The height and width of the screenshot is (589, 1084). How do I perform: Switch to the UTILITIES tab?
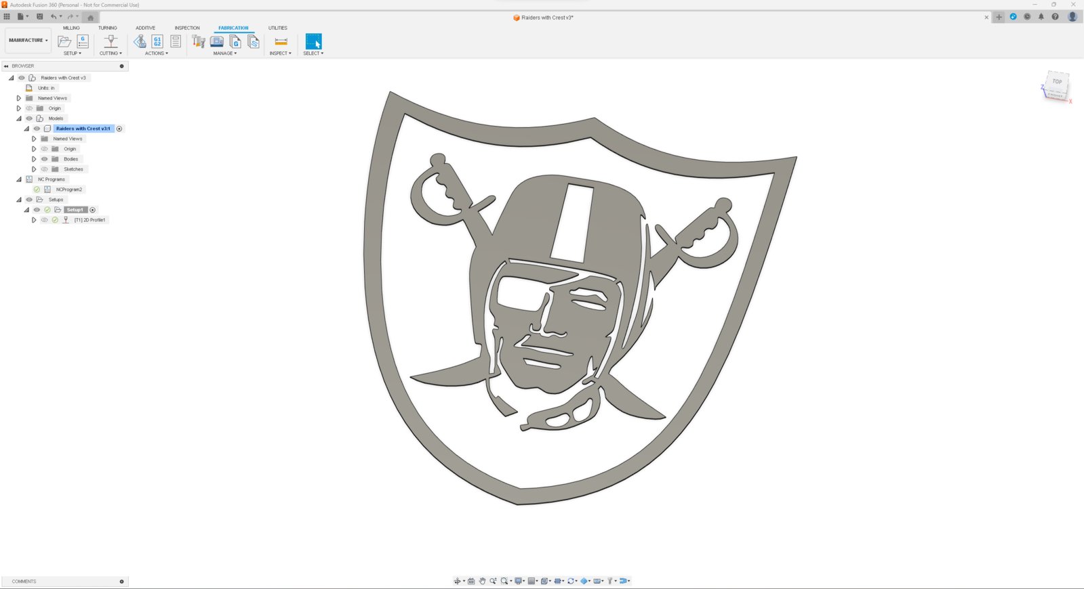coord(277,28)
